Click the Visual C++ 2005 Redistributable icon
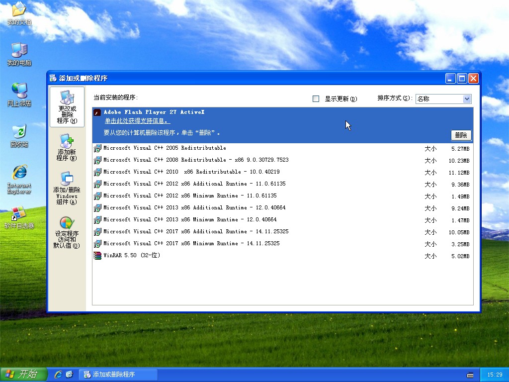This screenshot has height=382, width=509. [x=97, y=148]
